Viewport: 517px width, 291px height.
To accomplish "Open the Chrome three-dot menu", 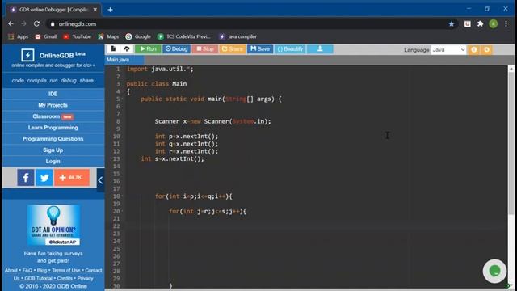I will pyautogui.click(x=506, y=23).
